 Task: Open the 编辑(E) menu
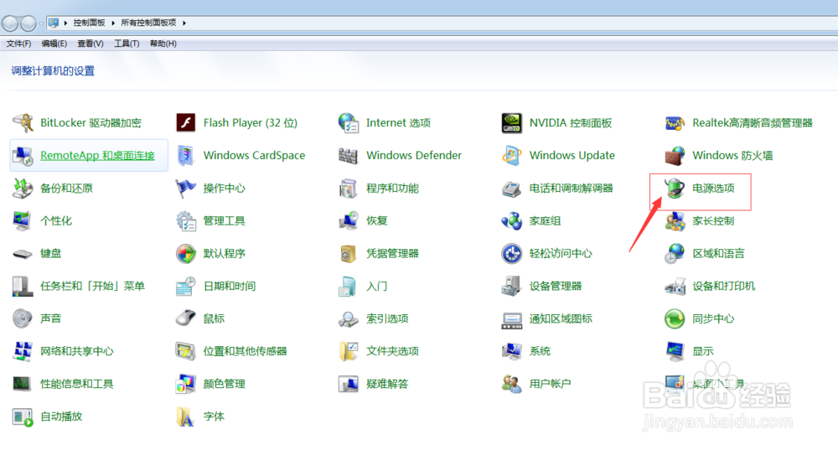(x=54, y=44)
